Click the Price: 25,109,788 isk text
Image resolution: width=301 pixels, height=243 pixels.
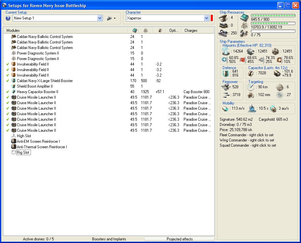236,130
